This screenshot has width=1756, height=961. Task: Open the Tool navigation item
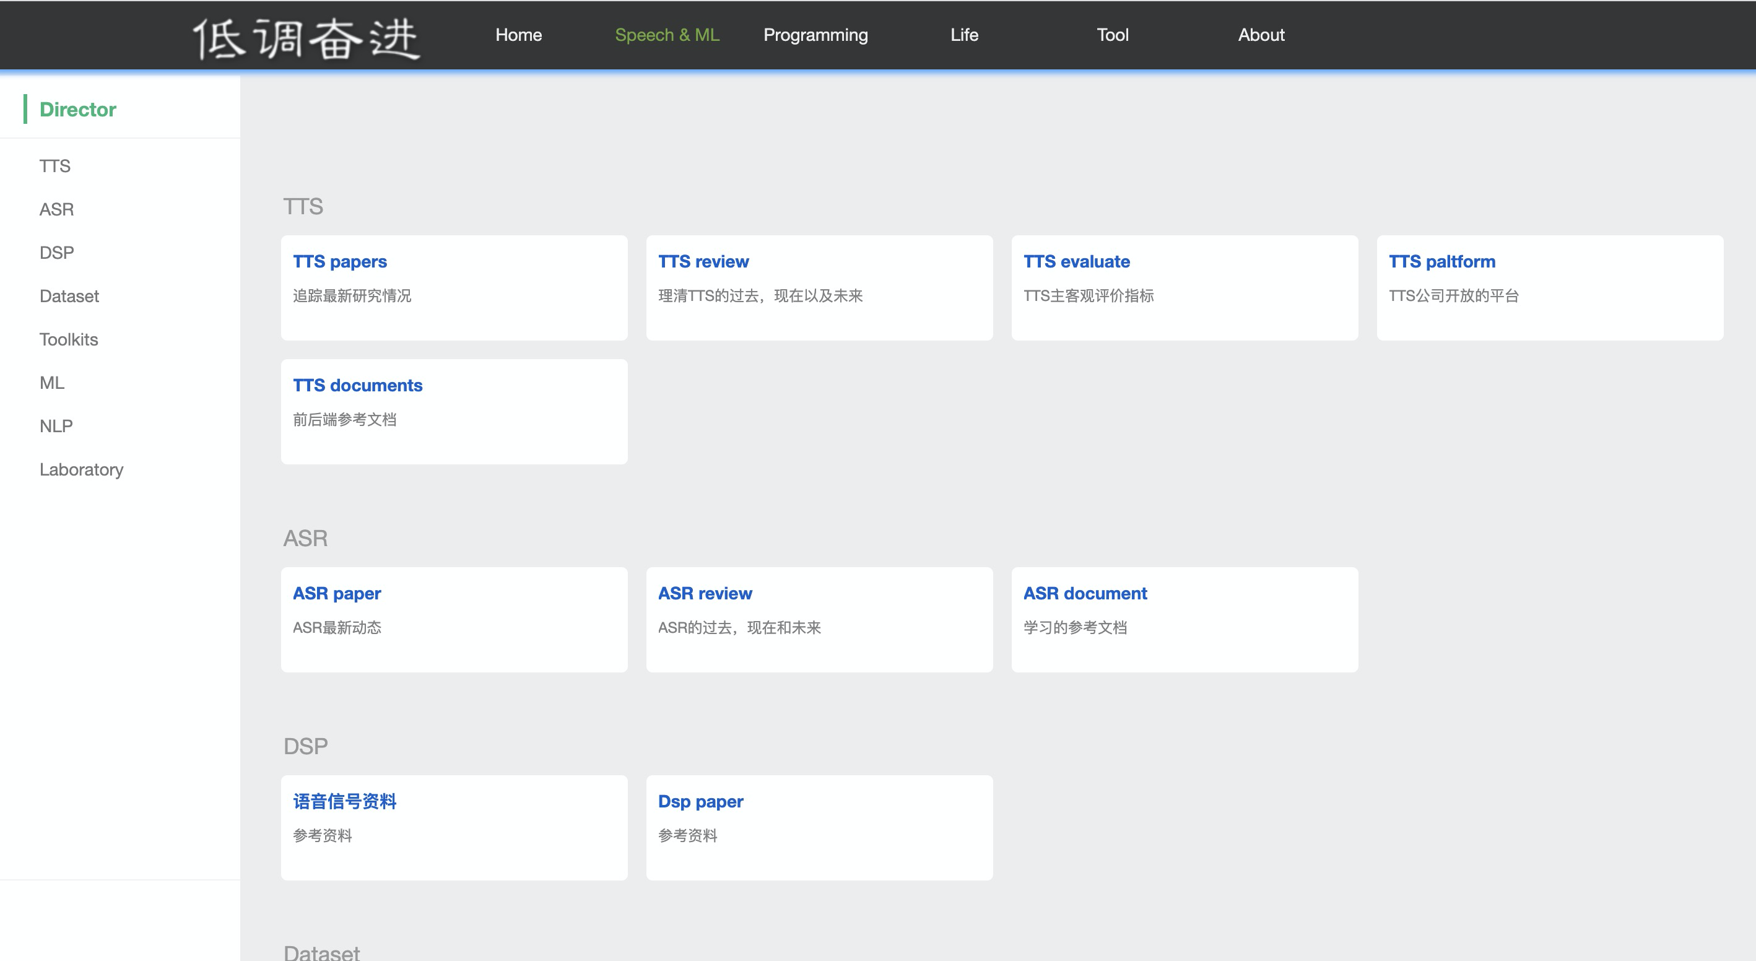[x=1113, y=35]
